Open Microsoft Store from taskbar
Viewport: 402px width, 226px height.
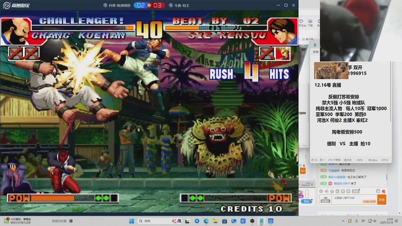pyautogui.click(x=225, y=221)
